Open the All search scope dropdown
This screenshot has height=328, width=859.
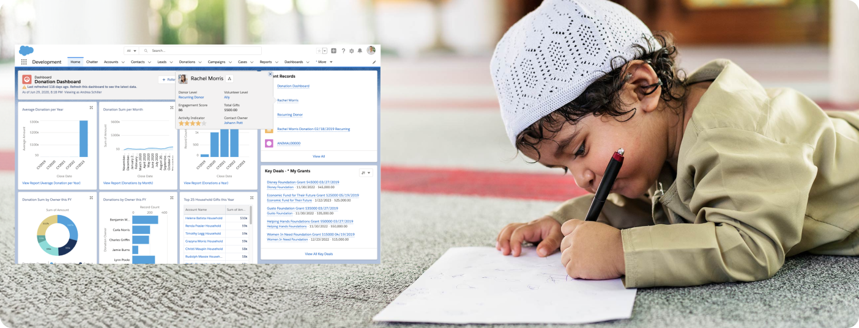131,51
